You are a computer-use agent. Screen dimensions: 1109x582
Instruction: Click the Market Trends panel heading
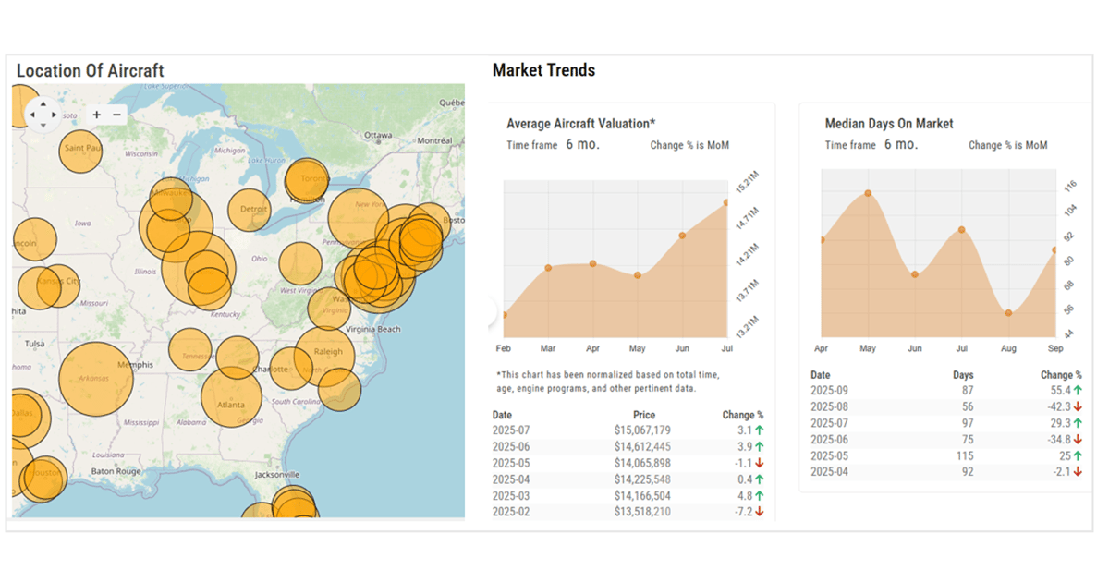(542, 69)
